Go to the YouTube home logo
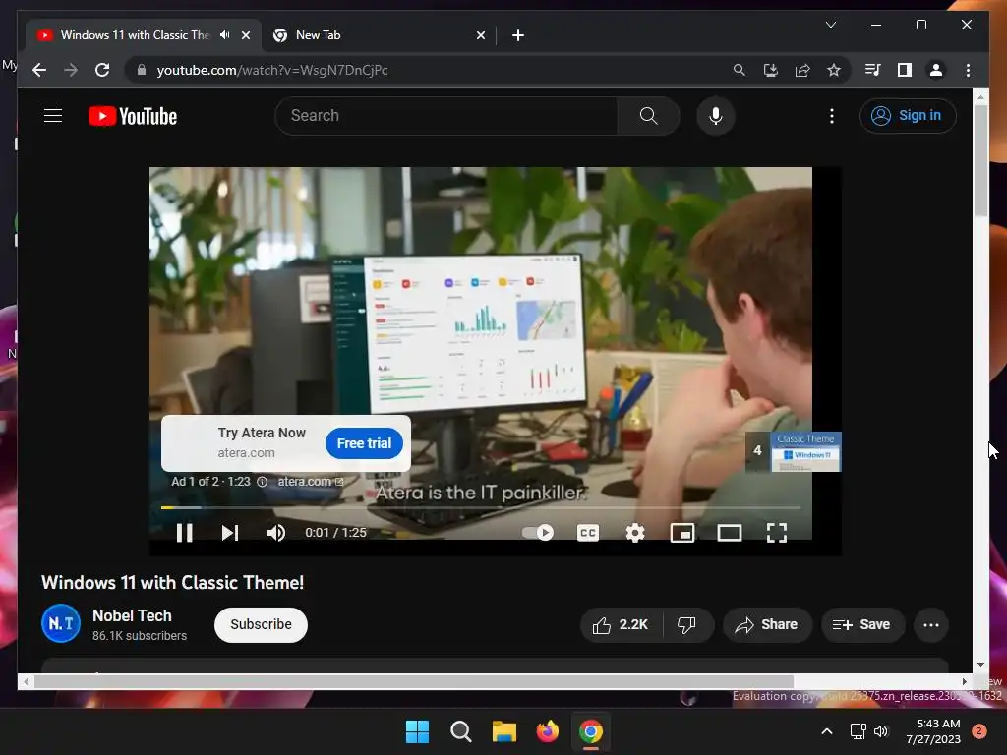Screen dimensions: 1007x755 133,116
